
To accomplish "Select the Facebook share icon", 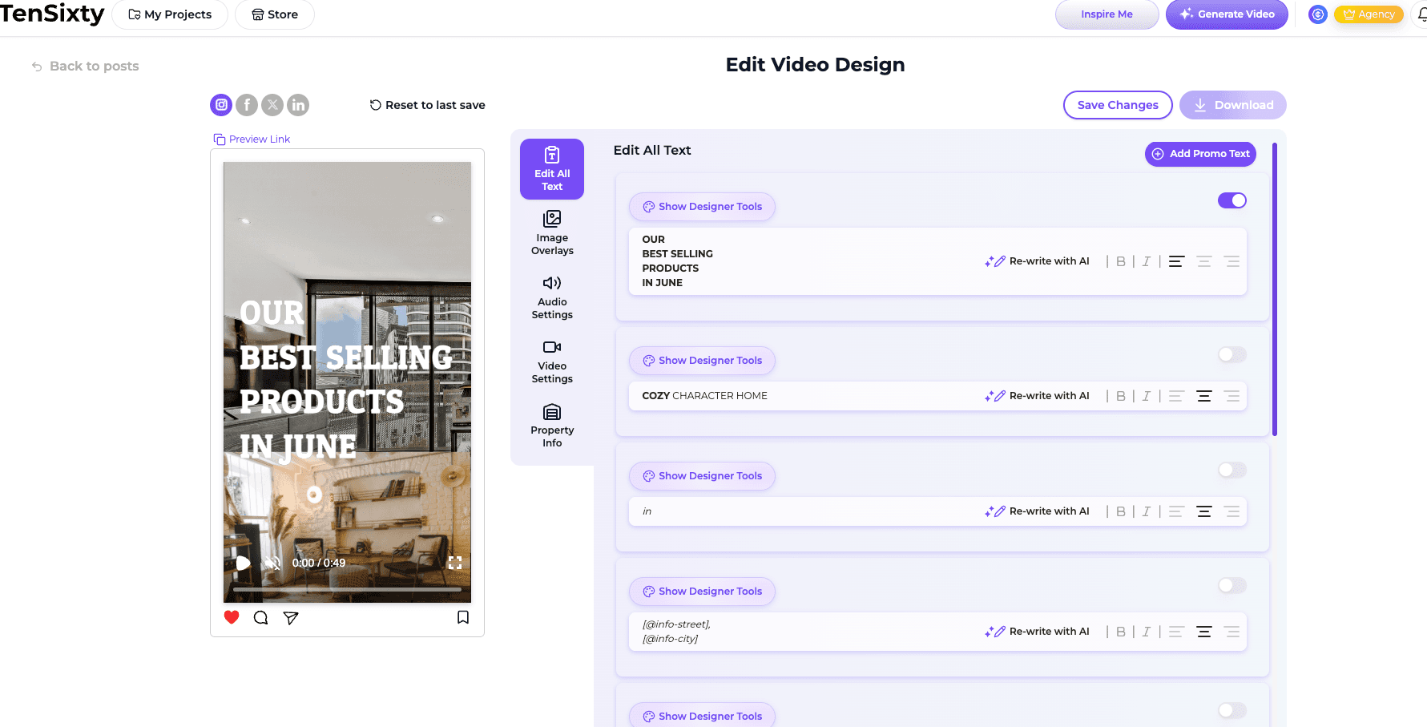I will click(x=247, y=105).
